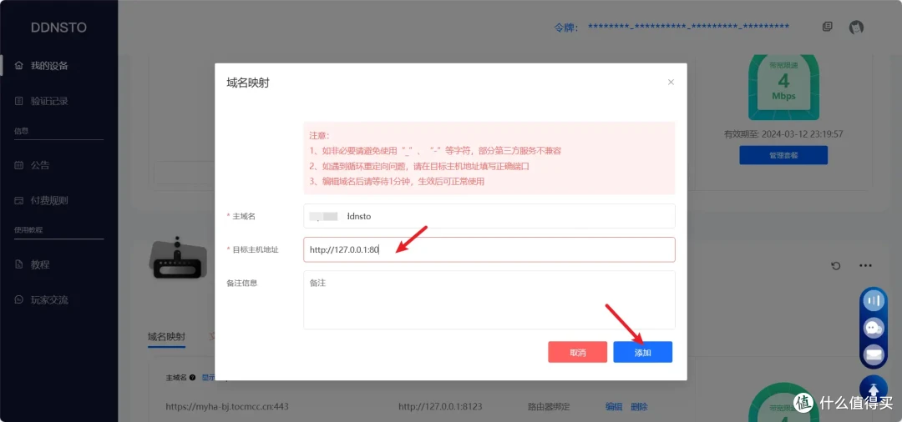This screenshot has width=902, height=422.
Task: Click the router device thumbnail image
Action: coord(178,258)
